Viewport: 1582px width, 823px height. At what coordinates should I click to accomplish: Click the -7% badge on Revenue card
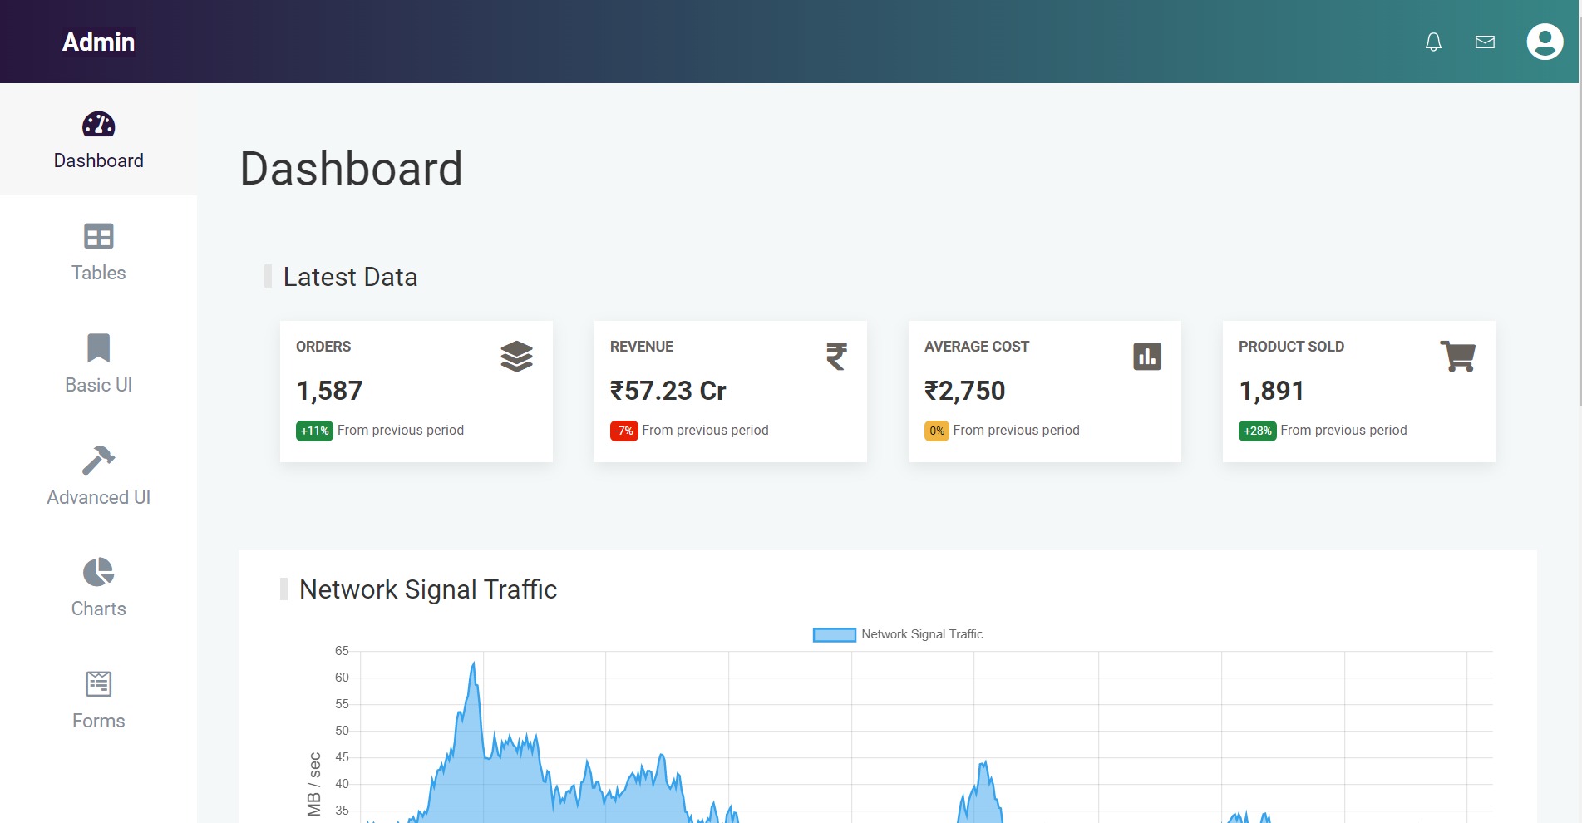tap(623, 431)
